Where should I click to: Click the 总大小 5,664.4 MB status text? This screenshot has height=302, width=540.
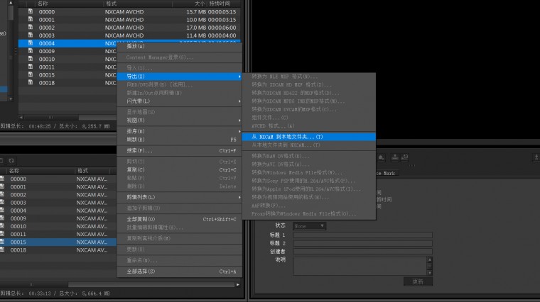coord(85,293)
